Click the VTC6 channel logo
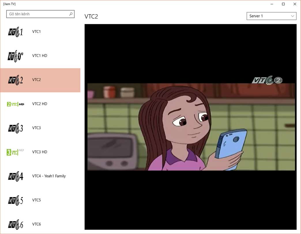Image resolution: width=301 pixels, height=234 pixels. point(16,224)
